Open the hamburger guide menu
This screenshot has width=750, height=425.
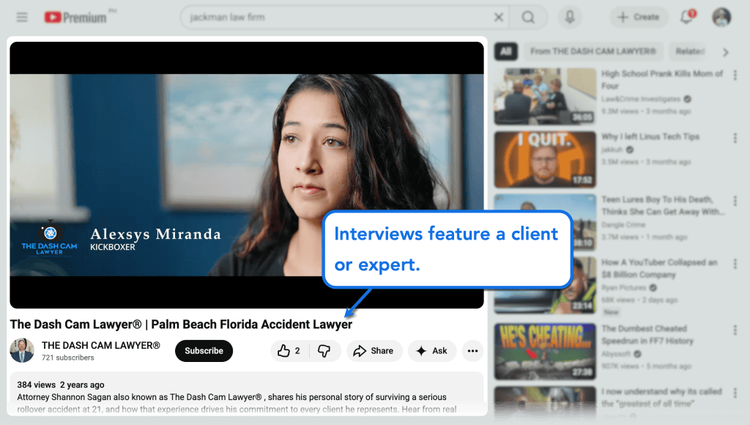[22, 18]
